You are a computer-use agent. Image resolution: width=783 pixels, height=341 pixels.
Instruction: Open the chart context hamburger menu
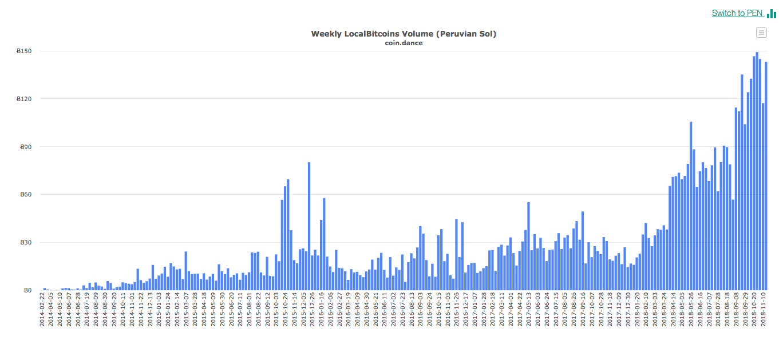click(761, 33)
